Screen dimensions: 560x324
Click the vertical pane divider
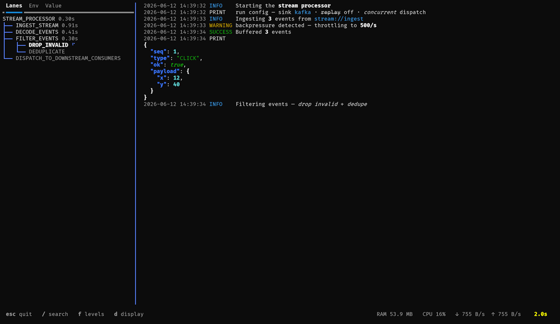point(136,153)
